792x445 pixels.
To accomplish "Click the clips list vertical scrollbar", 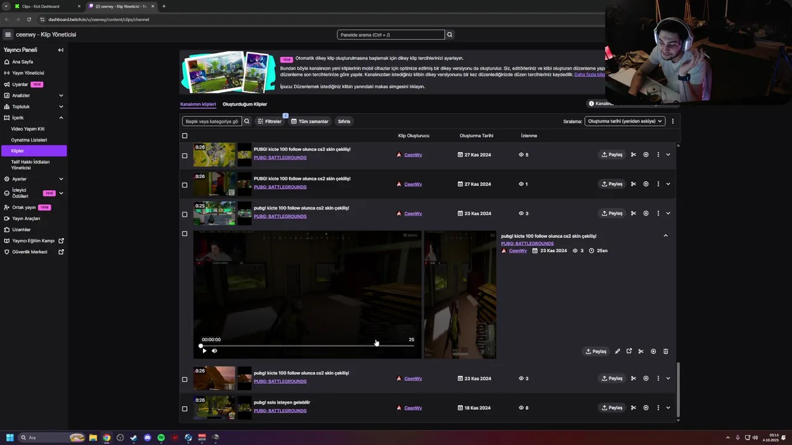I will 679,389.
